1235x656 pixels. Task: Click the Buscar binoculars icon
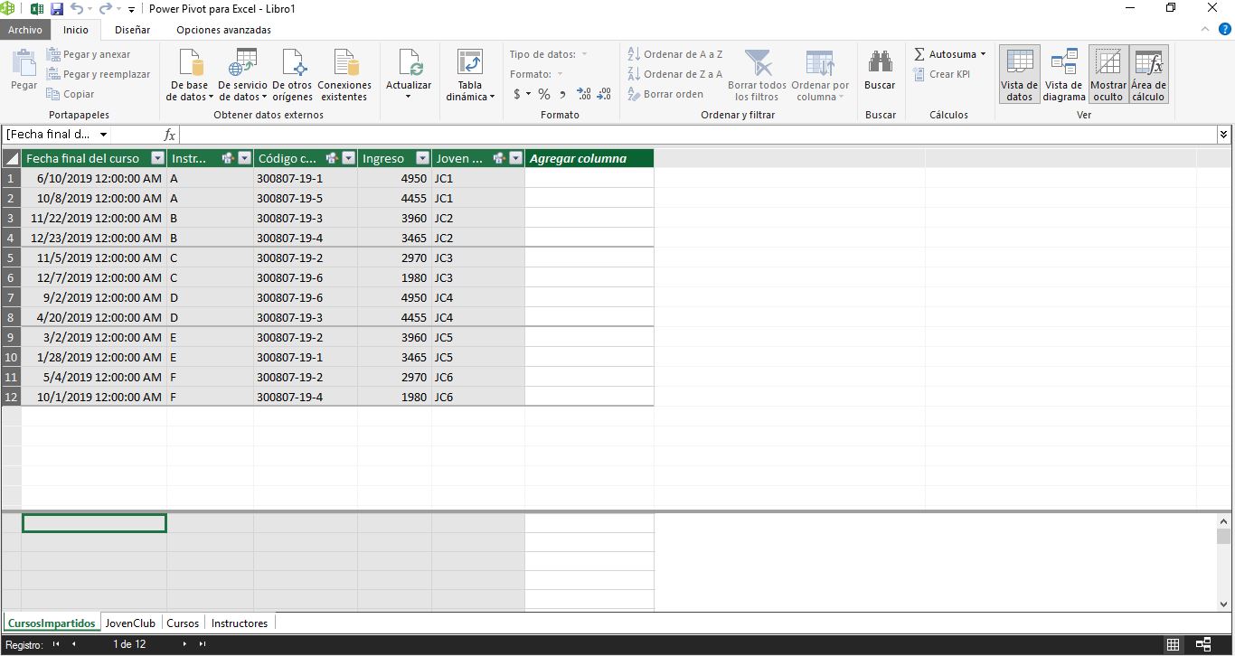pyautogui.click(x=880, y=63)
